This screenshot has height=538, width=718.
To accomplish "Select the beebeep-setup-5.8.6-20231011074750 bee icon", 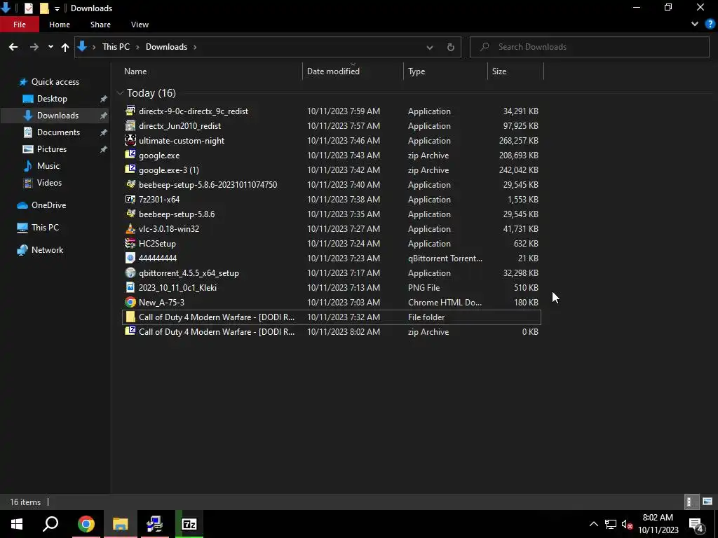I will [x=130, y=184].
